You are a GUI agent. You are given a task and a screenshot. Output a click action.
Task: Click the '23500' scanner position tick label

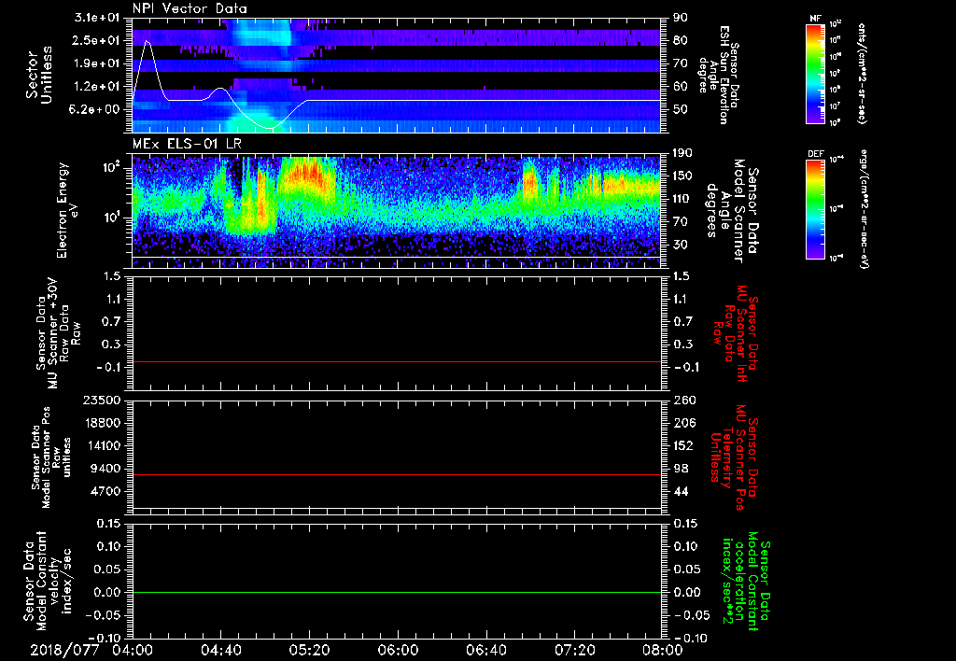pyautogui.click(x=101, y=400)
